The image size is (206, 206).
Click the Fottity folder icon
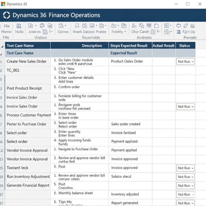click(114, 26)
